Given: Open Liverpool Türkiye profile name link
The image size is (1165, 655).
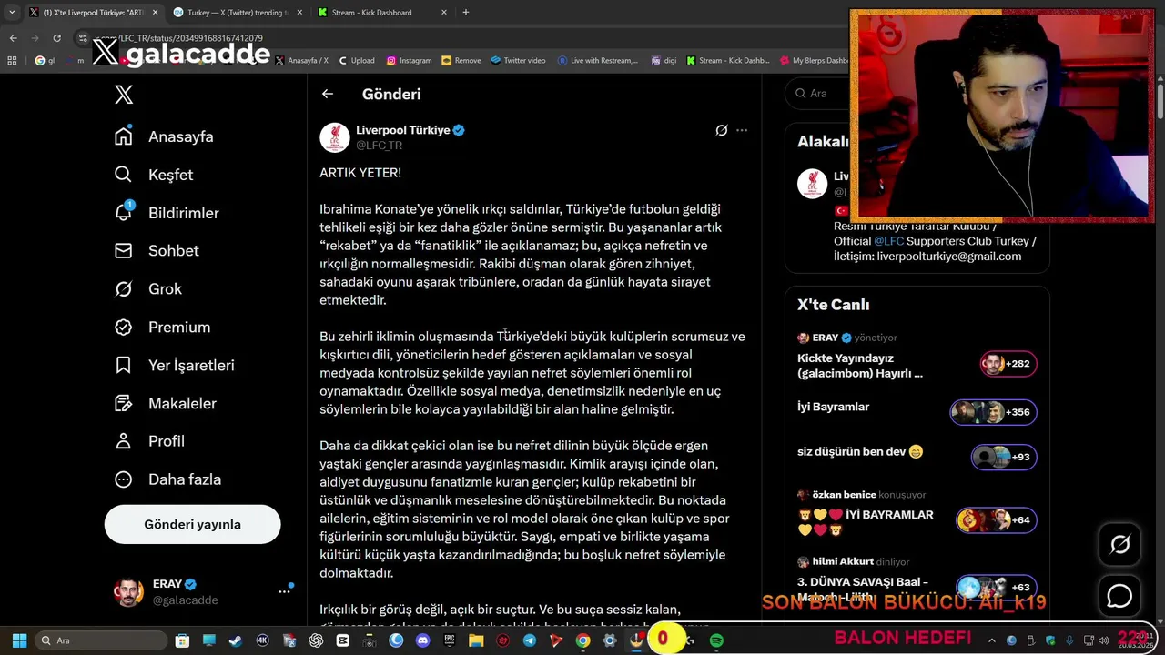Looking at the screenshot, I should 403,130.
